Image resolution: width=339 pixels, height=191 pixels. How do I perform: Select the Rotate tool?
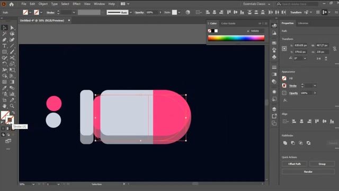[x=4, y=64]
